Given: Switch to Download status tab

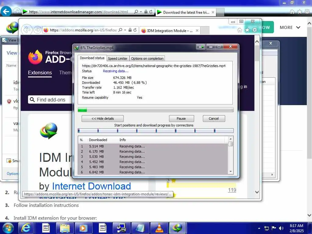Looking at the screenshot, I should coord(92,58).
